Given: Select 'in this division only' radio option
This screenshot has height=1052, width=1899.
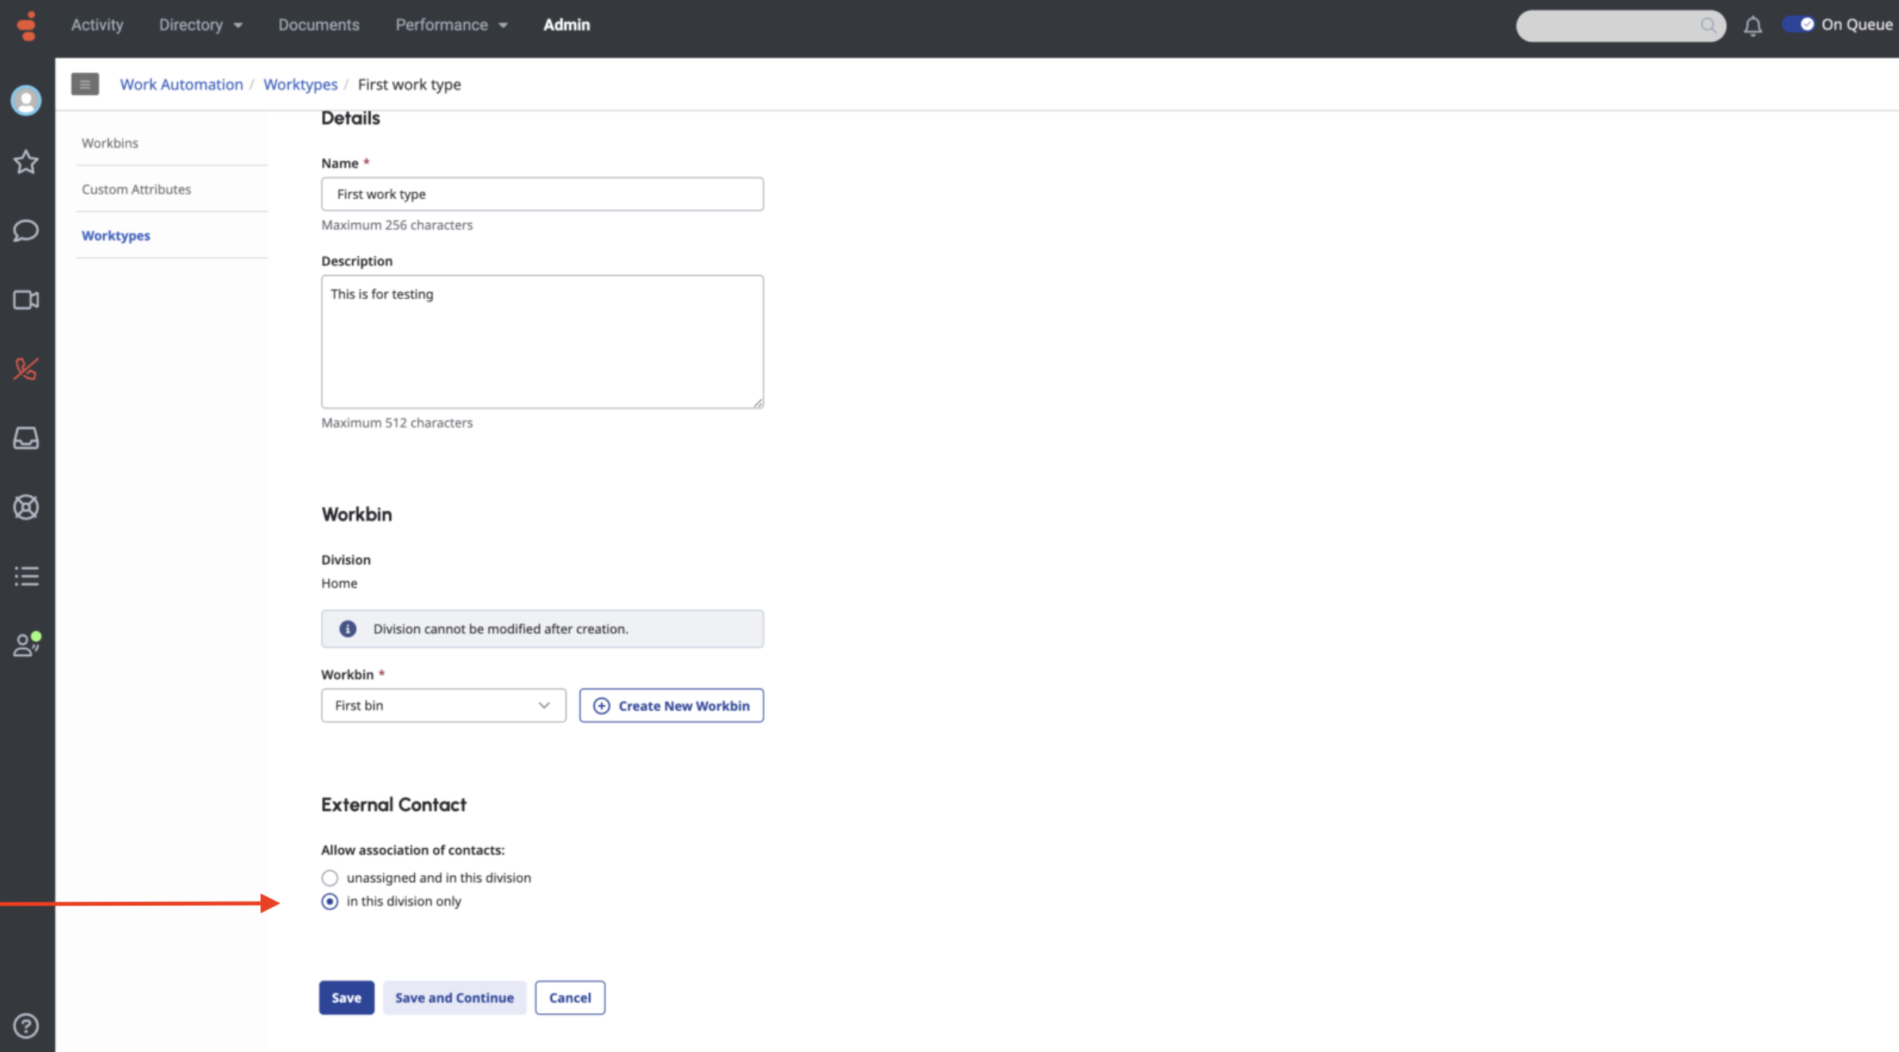Looking at the screenshot, I should tap(330, 901).
